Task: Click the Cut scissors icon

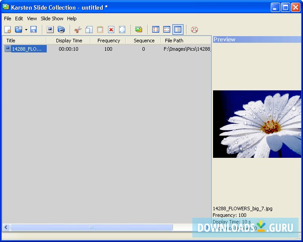Action: [78, 30]
